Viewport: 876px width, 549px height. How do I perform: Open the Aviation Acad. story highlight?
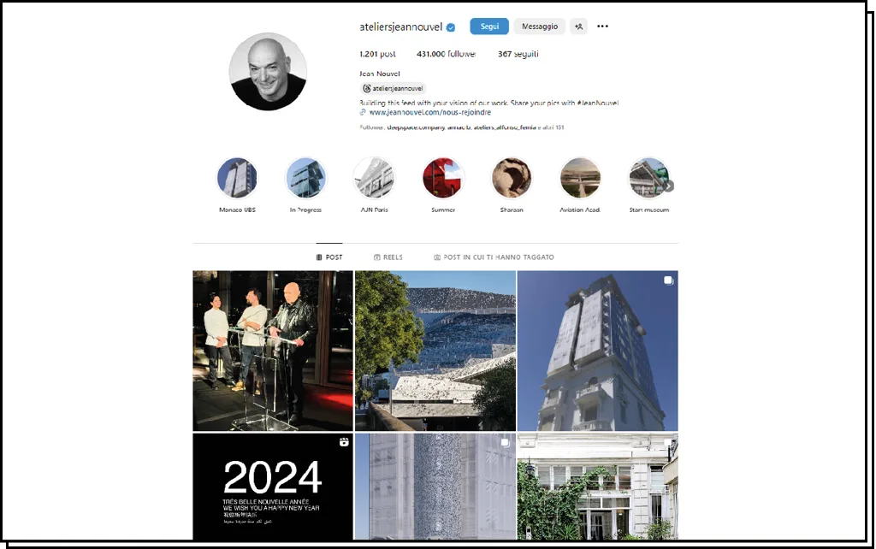click(581, 178)
